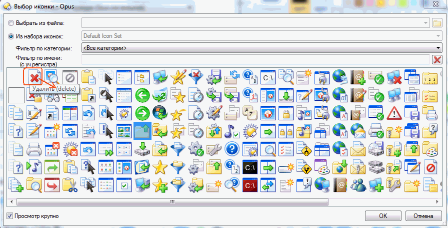Image resolution: width=448 pixels, height=228 pixels.
Task: Select the green left-arrow Back icon
Action: click(142, 95)
